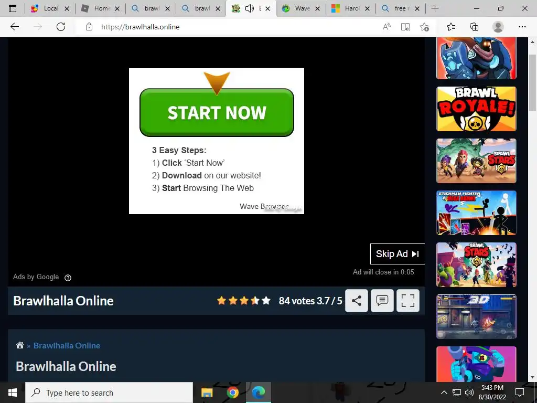This screenshot has width=537, height=403.
Task: Mute the audio on the active tab
Action: tap(250, 8)
